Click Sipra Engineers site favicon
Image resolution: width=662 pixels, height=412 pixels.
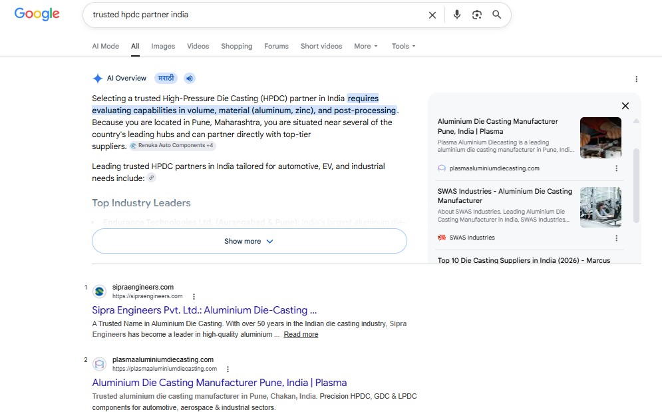100,291
